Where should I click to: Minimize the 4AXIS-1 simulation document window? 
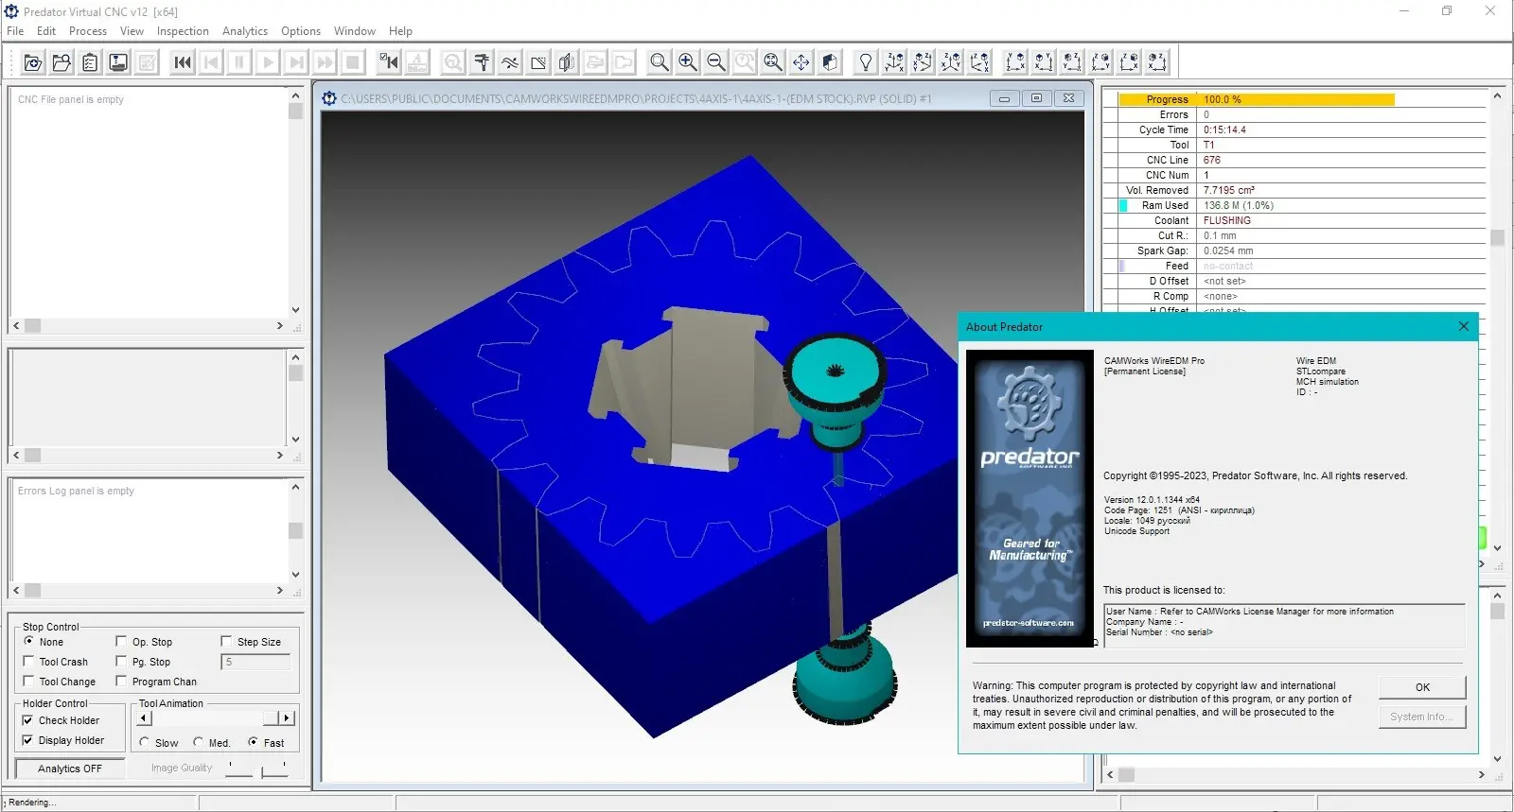tap(1004, 98)
